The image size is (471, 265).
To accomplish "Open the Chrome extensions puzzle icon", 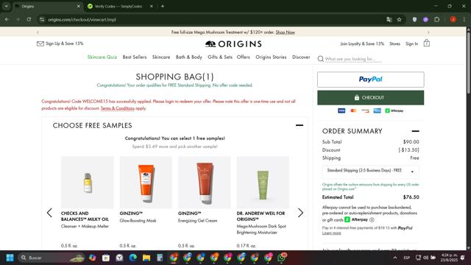I will point(436,20).
